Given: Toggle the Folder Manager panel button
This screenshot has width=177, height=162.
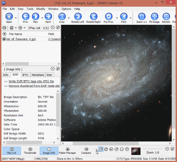Looking at the screenshot, I should point(67,151).
